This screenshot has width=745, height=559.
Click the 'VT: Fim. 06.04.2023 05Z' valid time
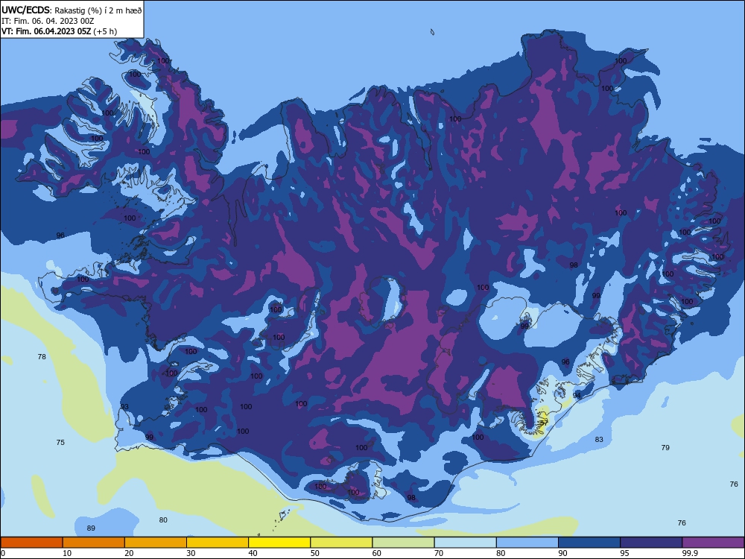tap(46, 31)
